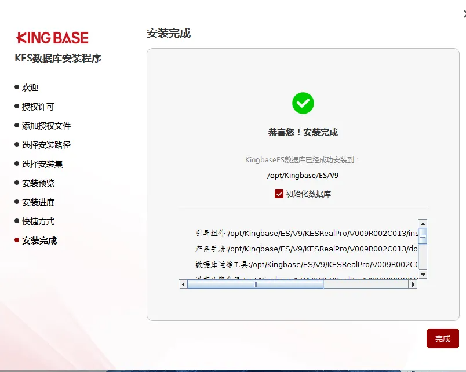466x372 pixels.
Task: Click the horizontal scrollbar thumb
Action: (255, 284)
